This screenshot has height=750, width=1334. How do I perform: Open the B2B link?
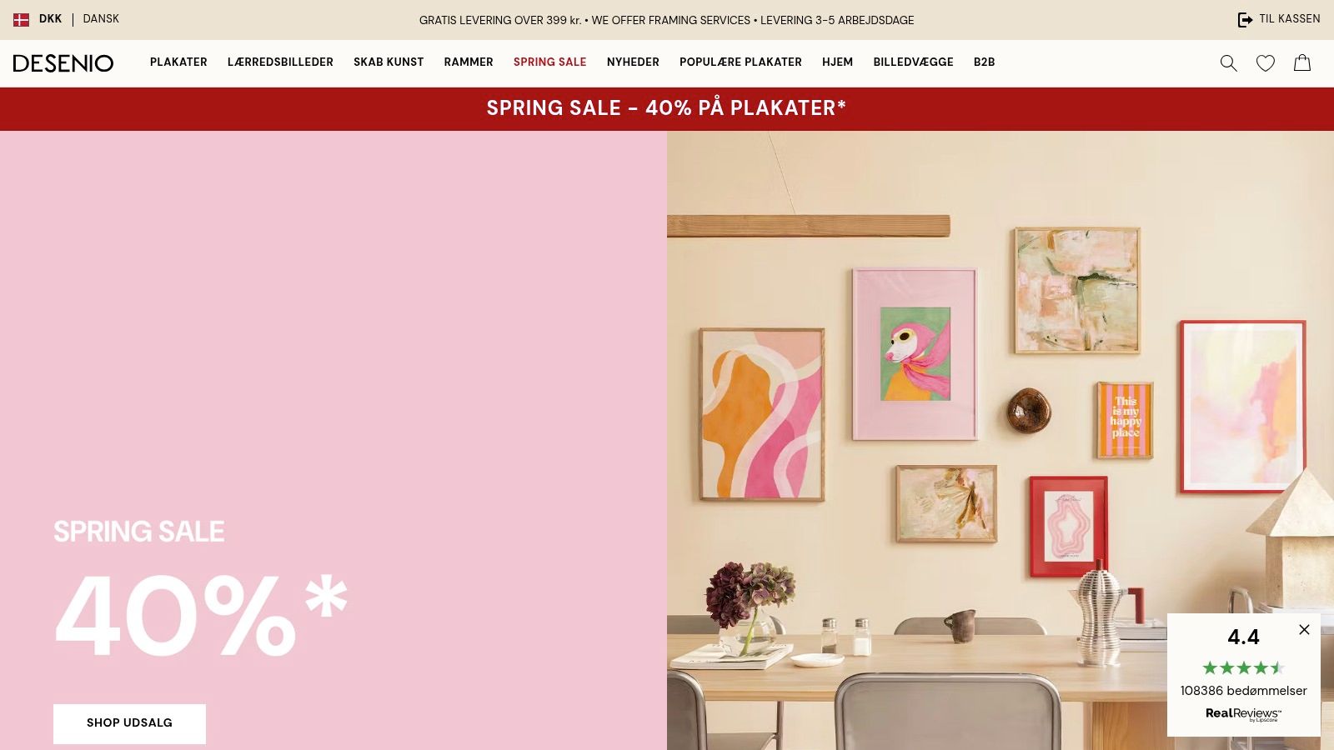pyautogui.click(x=984, y=62)
